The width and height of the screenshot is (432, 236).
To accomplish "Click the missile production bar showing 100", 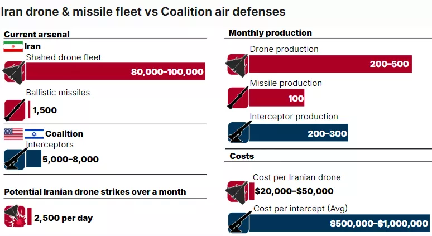I will point(277,99).
